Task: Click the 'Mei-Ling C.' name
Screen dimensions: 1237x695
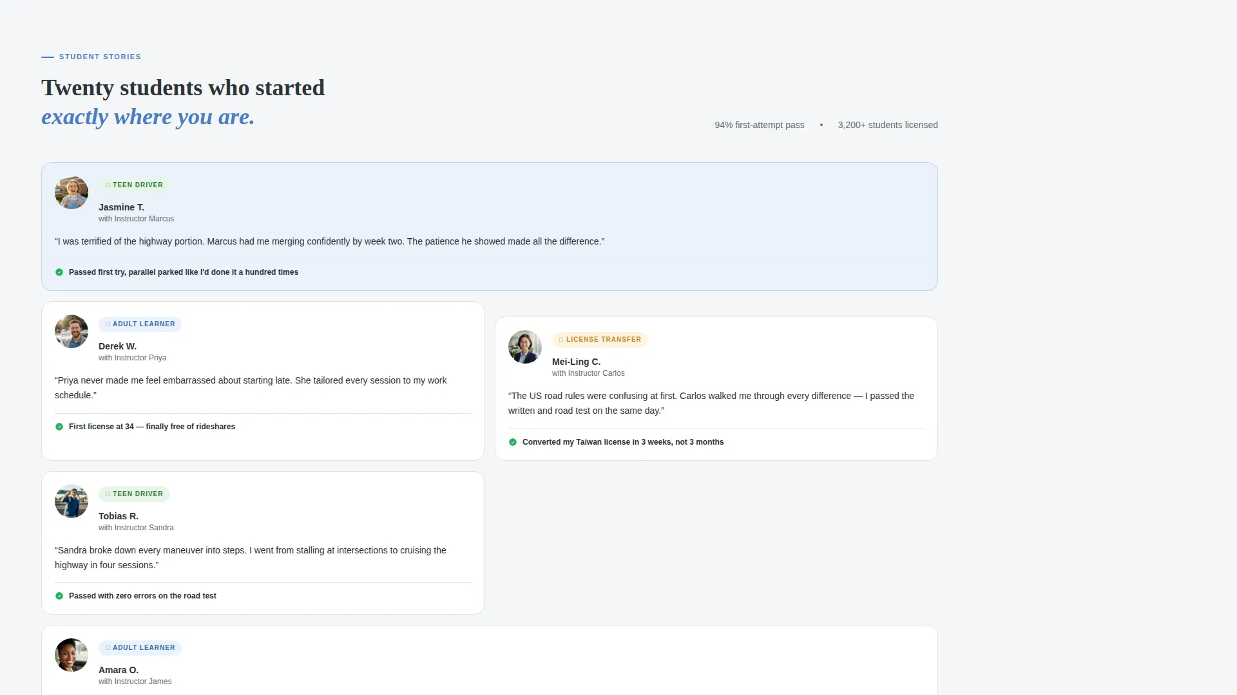Action: click(x=576, y=362)
